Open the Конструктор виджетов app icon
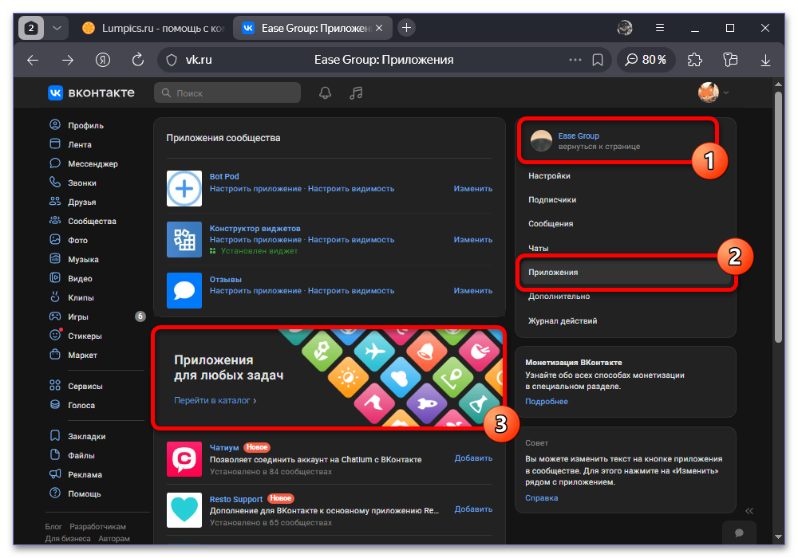The width and height of the screenshot is (798, 558). pos(184,239)
